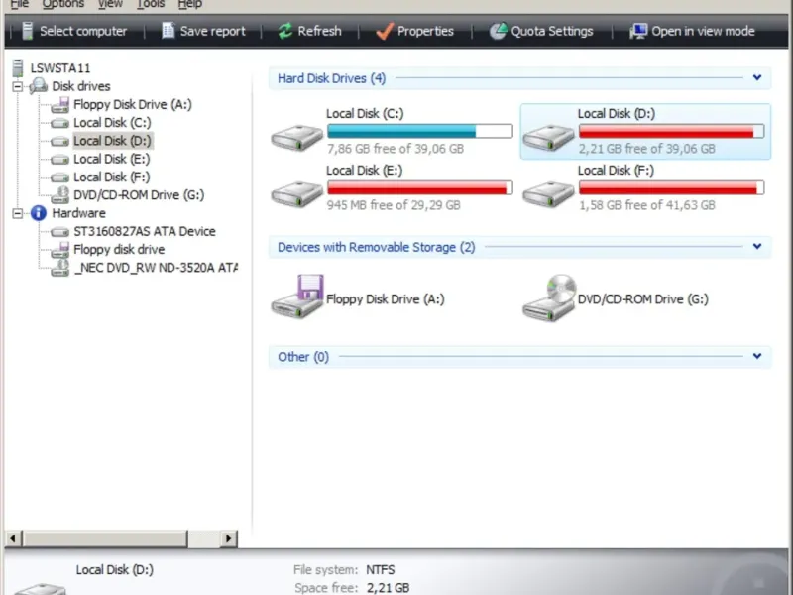
Task: Click the Space free 2,21 GB value
Action: 388,588
